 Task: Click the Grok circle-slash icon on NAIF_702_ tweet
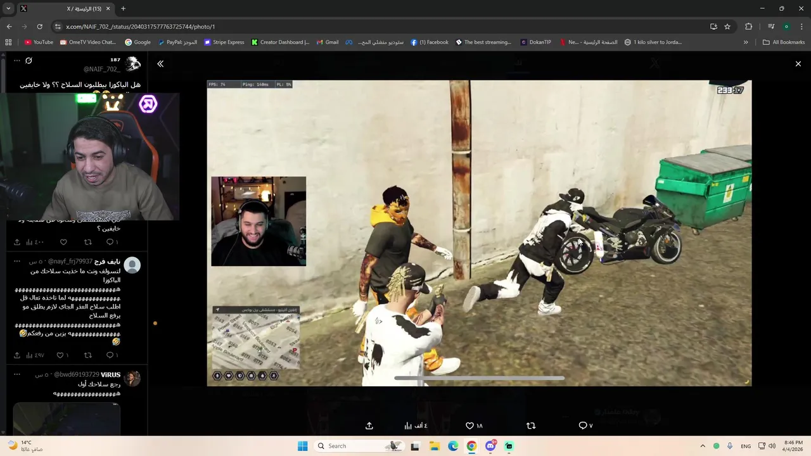pos(29,60)
